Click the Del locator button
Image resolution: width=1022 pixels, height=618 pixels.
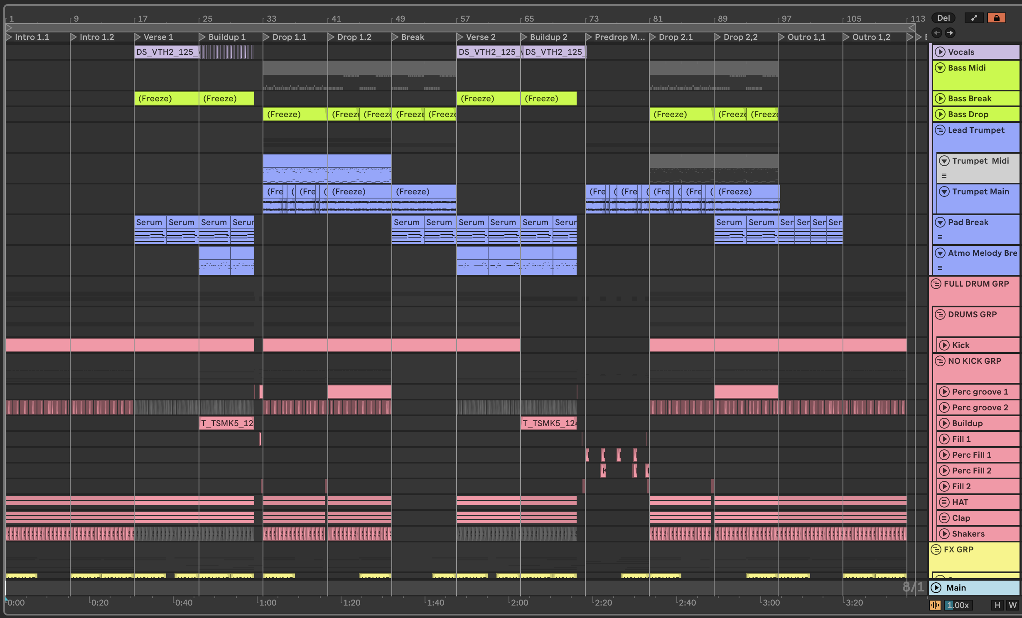pos(943,18)
